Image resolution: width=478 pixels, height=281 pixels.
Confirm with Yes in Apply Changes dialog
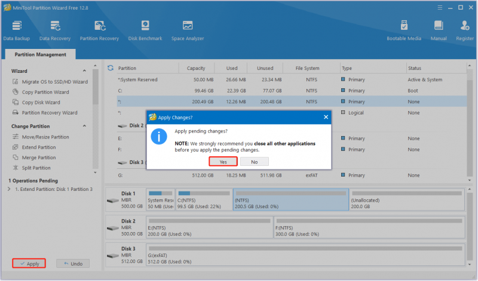point(223,162)
